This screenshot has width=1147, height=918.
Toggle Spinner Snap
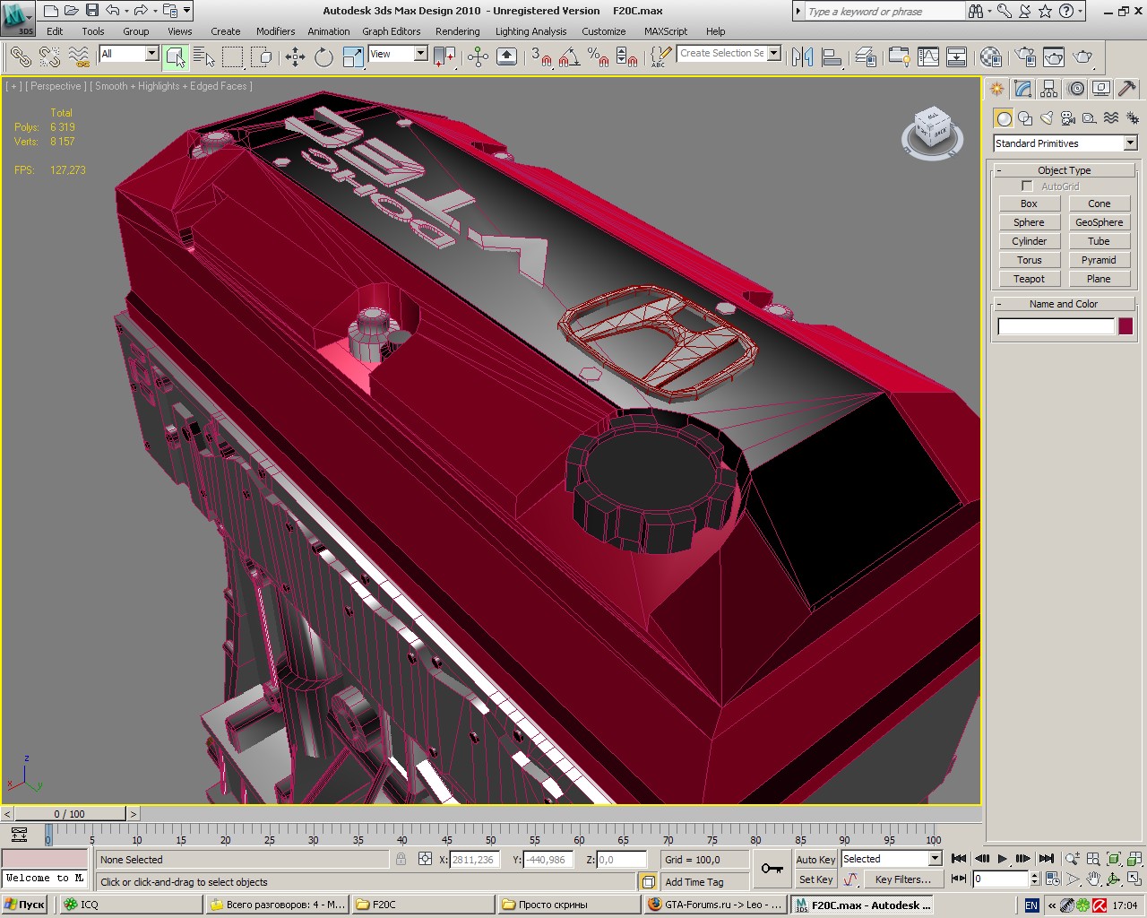[x=627, y=57]
